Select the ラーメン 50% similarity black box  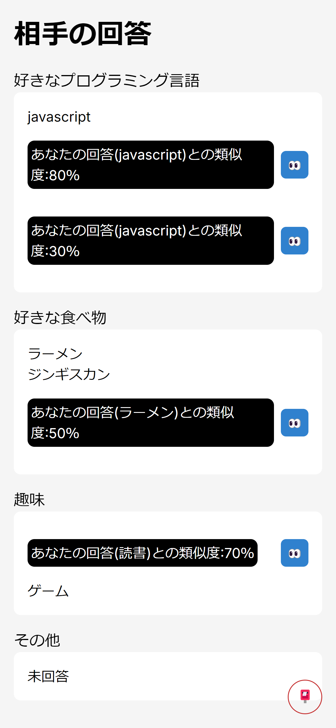point(151,423)
